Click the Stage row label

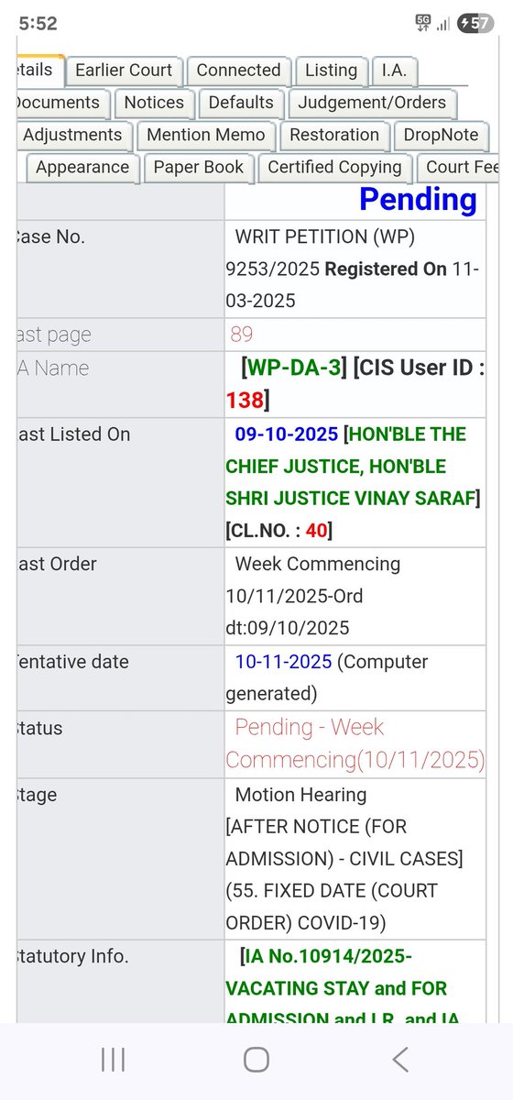pos(37,795)
